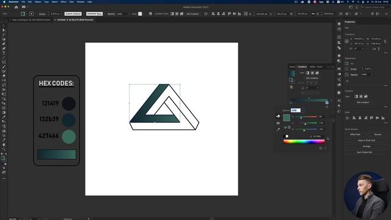Click the eyedropper icon in color picker popup

click(278, 130)
